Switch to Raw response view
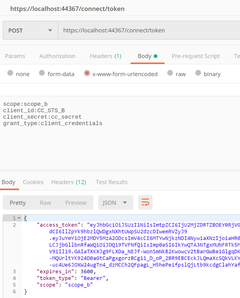Image resolution: width=240 pixels, height=298 pixels. tap(45, 203)
